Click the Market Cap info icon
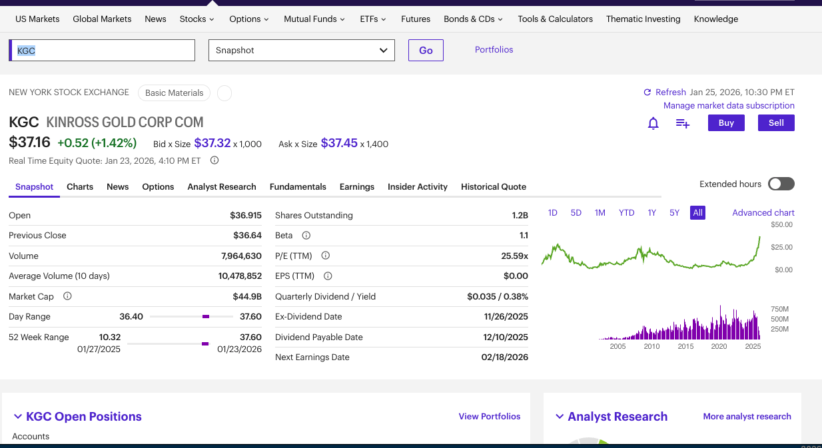 tap(67, 296)
